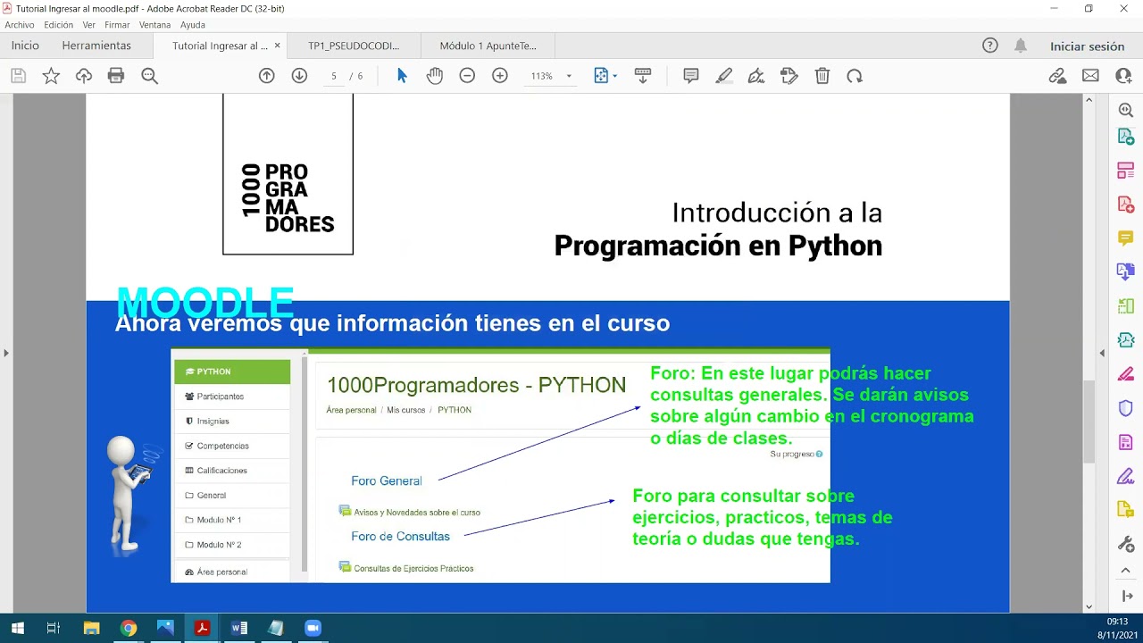Image resolution: width=1143 pixels, height=643 pixels.
Task: Open Fill and Sign tool in sidebar
Action: point(1126,476)
